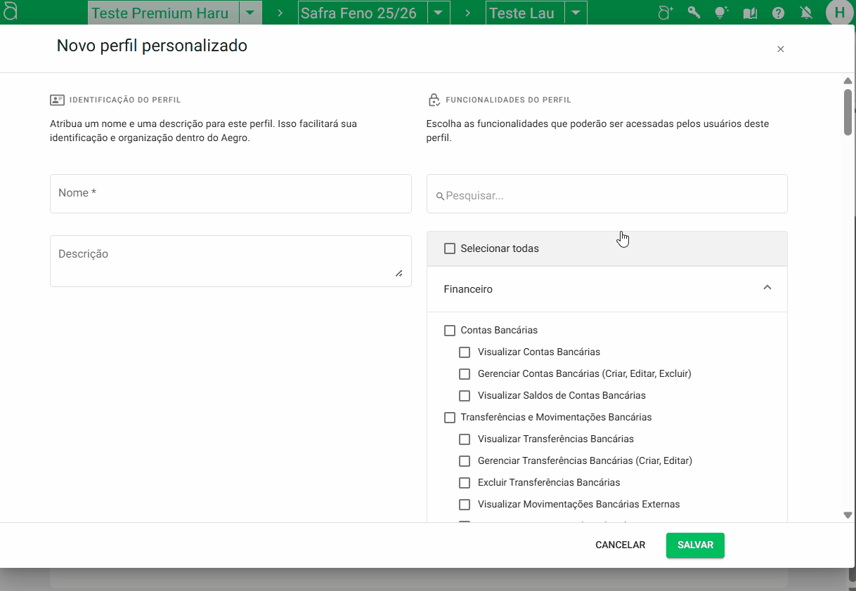Image resolution: width=856 pixels, height=591 pixels.
Task: Close the Novo perfil personalizado dialog
Action: pos(780,49)
